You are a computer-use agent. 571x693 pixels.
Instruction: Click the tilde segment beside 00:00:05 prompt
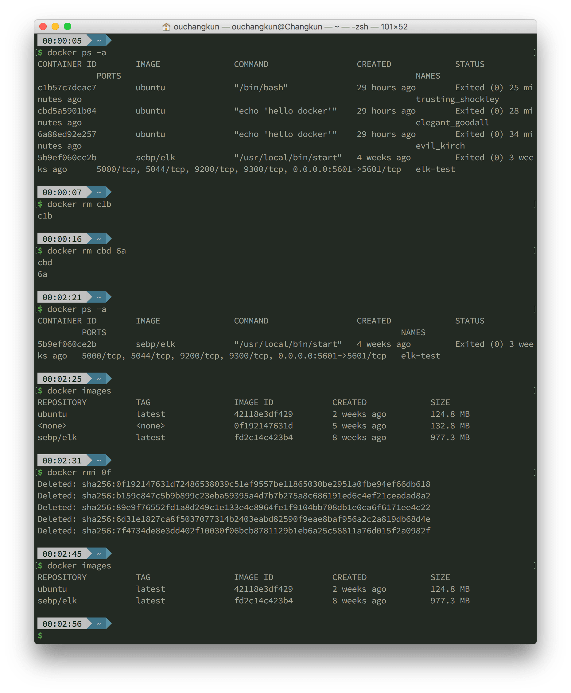pos(99,41)
